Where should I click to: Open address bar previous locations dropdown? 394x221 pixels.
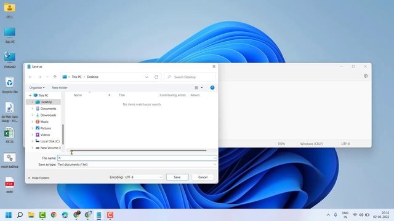tap(147, 77)
